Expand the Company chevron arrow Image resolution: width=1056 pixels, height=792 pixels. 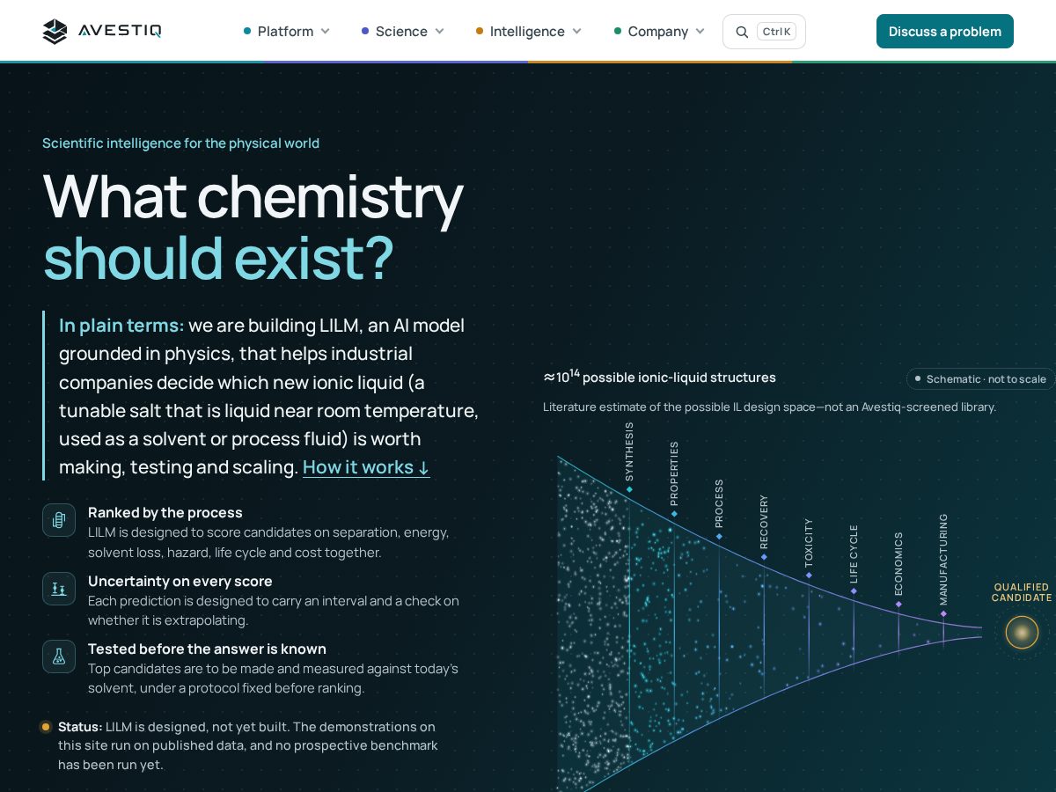tap(700, 32)
